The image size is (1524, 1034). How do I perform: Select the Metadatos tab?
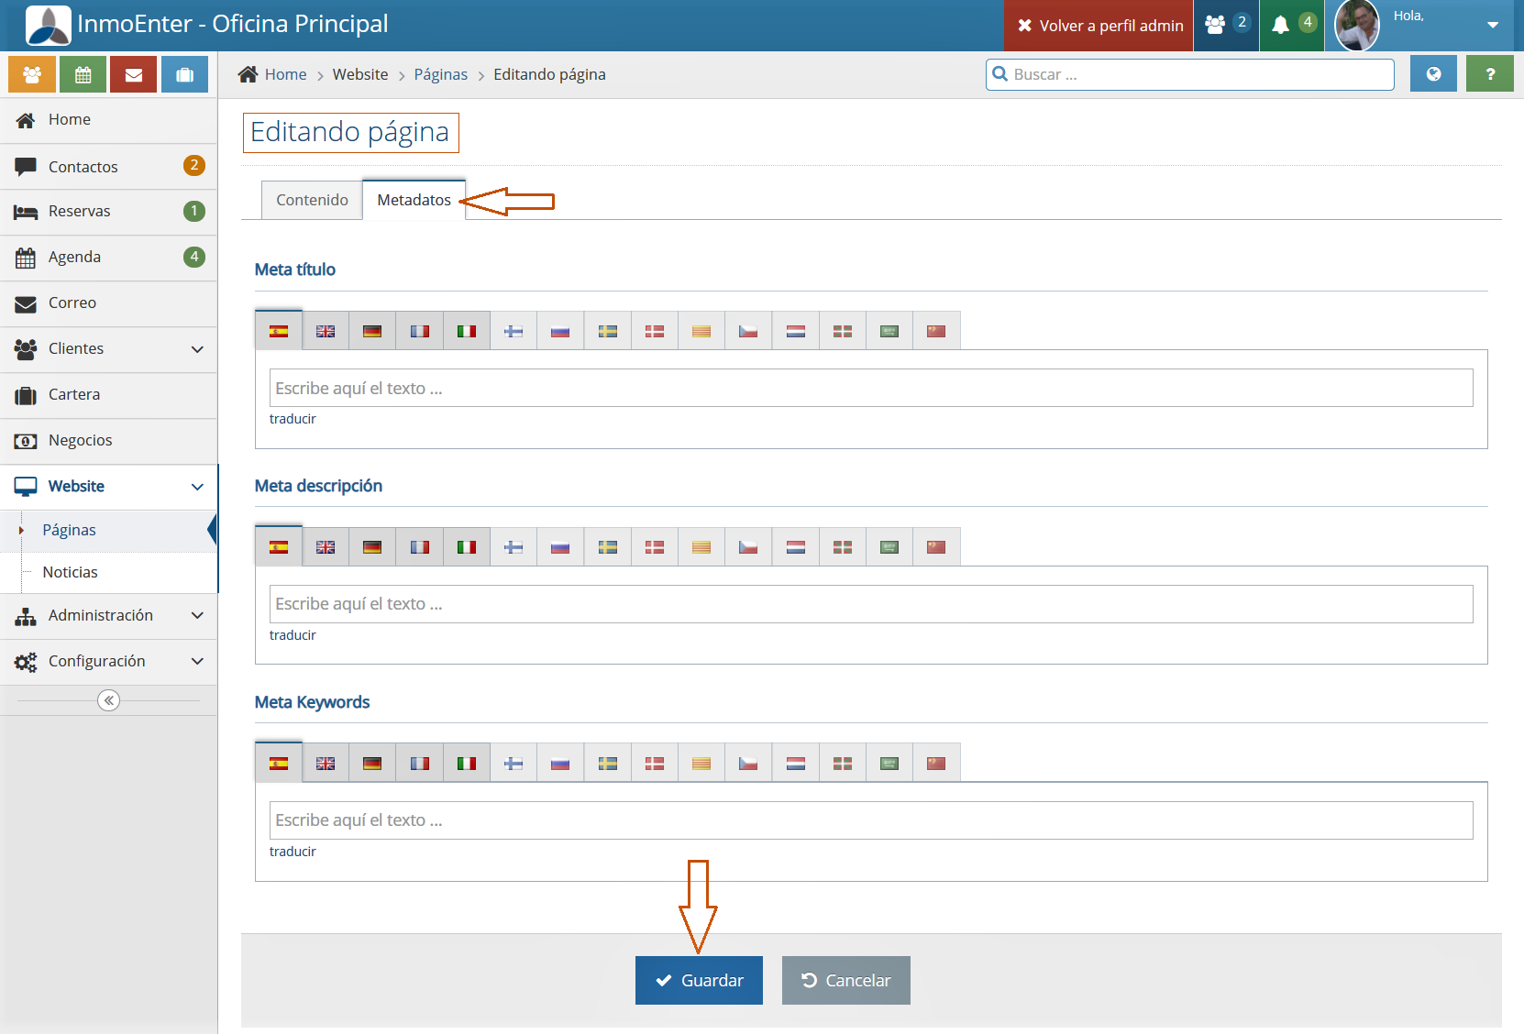pyautogui.click(x=414, y=200)
